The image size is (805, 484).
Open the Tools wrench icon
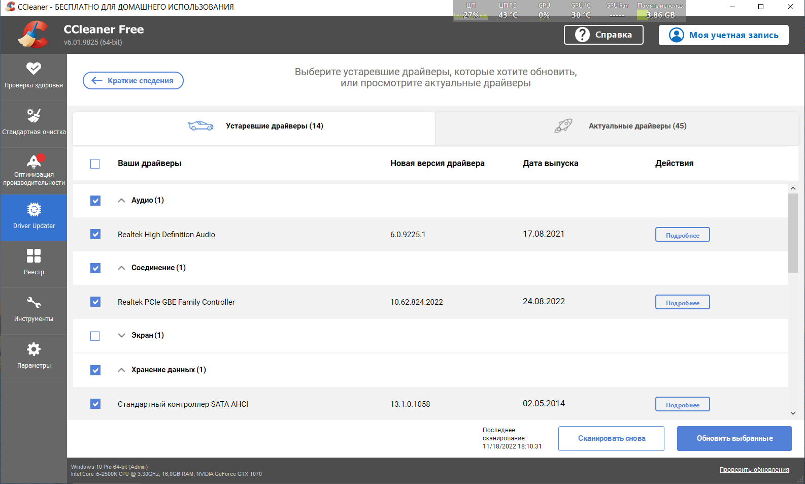[x=34, y=303]
